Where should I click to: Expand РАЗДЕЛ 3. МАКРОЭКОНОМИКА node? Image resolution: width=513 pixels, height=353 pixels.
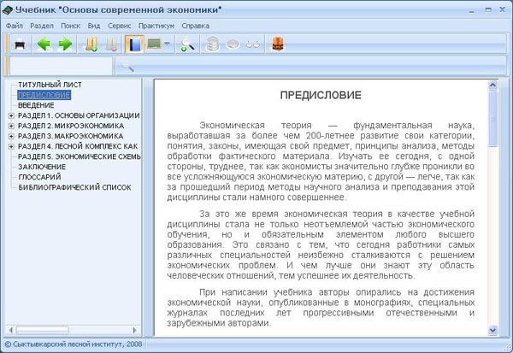click(11, 136)
